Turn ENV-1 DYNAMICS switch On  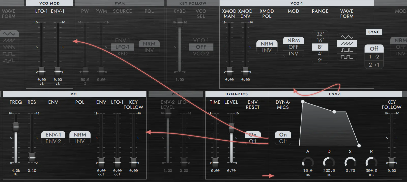283,134
